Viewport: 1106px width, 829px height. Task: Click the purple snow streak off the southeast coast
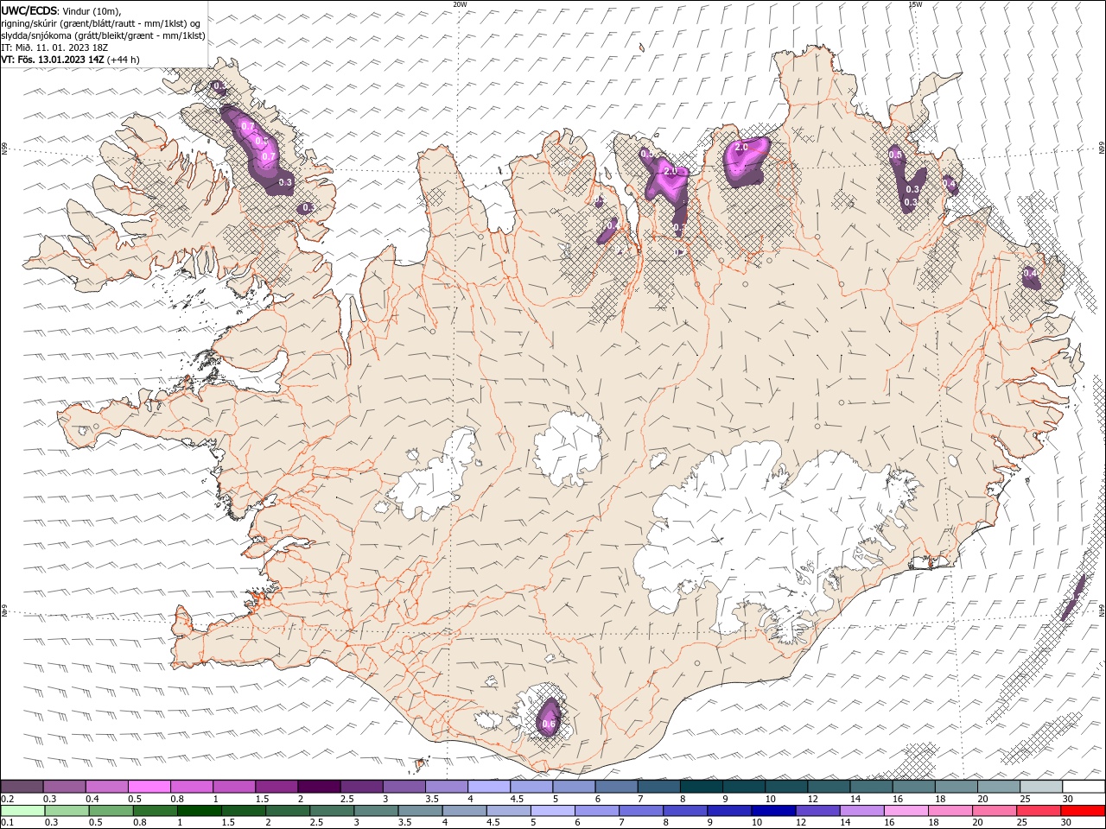coord(1072,598)
